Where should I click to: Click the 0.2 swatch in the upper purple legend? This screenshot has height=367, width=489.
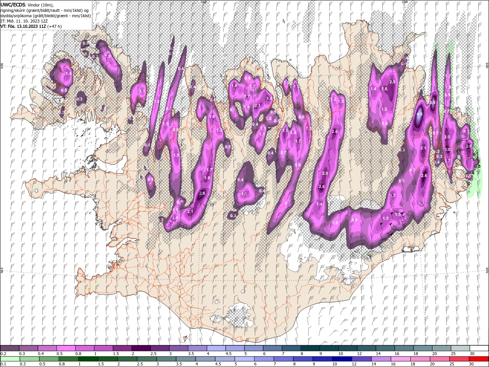[10, 348]
